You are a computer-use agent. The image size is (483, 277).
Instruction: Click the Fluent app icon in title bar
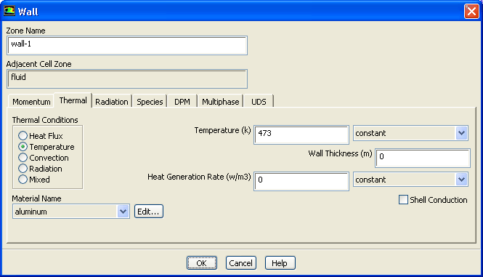coord(9,11)
